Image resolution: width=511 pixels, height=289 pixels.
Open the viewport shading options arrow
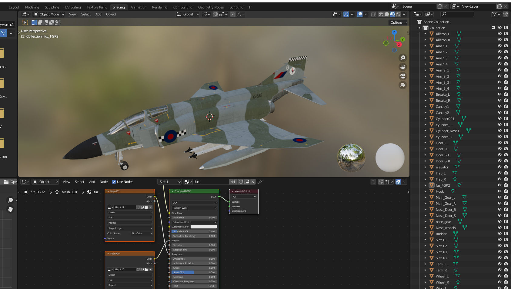point(404,14)
